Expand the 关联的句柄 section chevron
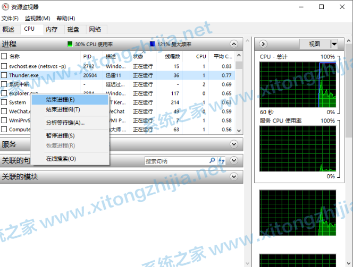 pyautogui.click(x=234, y=160)
